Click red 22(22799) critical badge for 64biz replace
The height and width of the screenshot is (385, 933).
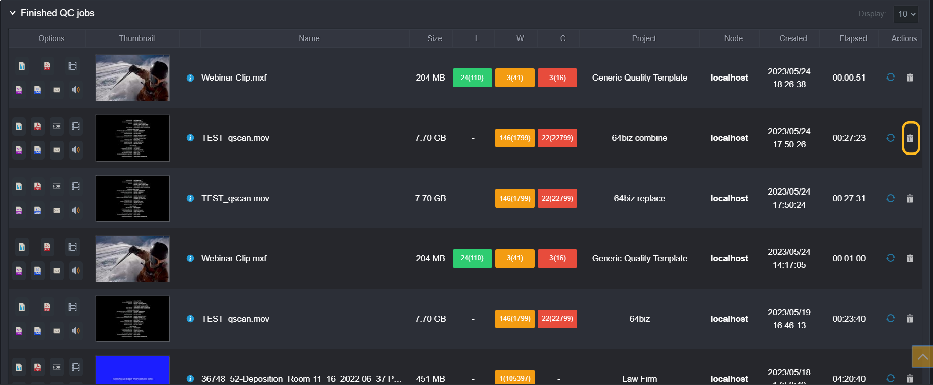(558, 198)
